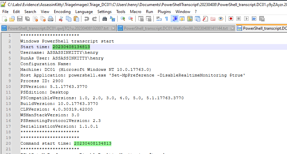Screen dimensions: 287x154
Task: Open the Settings menu
Action: (x=104, y=12)
